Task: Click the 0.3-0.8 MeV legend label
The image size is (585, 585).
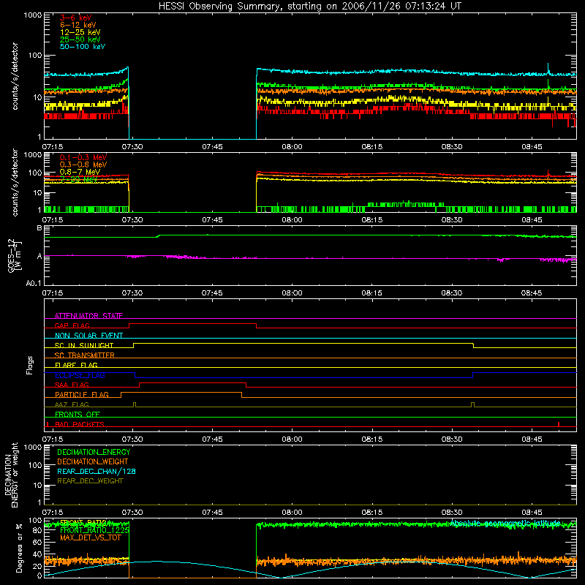Action: [83, 165]
